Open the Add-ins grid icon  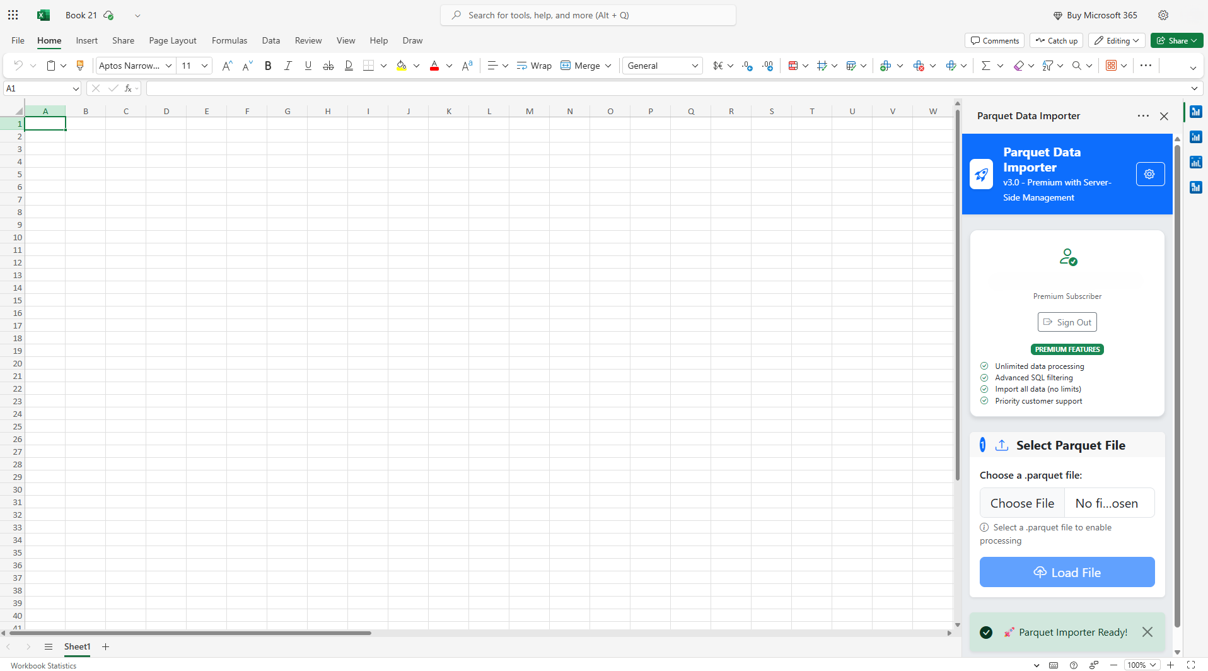pyautogui.click(x=1112, y=66)
